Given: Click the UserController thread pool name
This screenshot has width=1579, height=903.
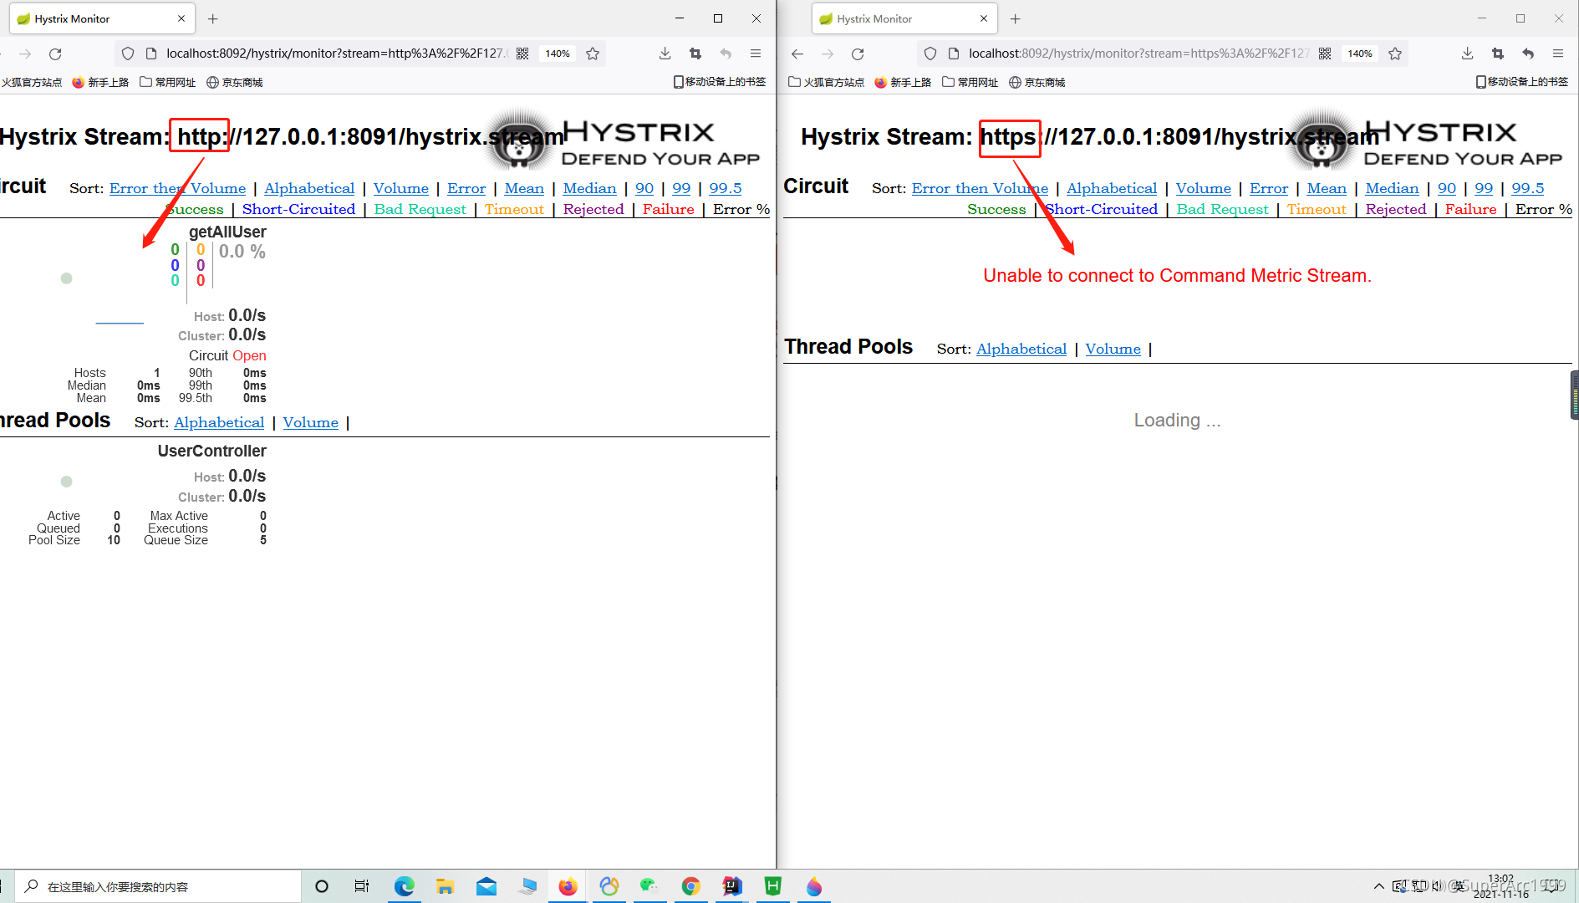Looking at the screenshot, I should click(x=212, y=451).
